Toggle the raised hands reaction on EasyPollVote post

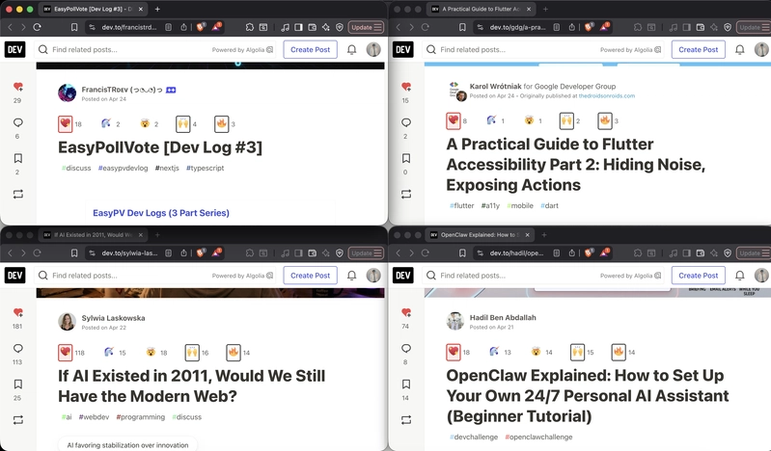point(183,123)
